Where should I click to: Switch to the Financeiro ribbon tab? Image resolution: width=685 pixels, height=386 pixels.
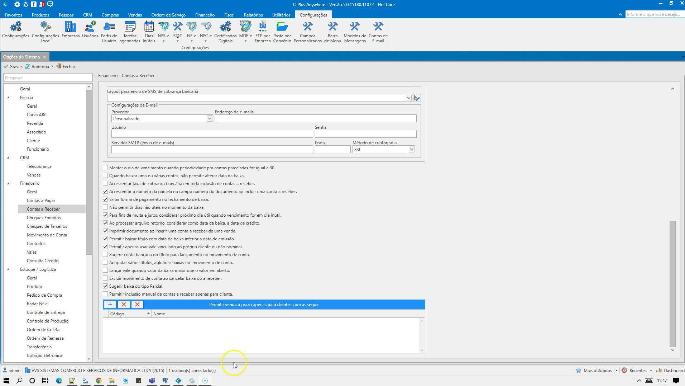pyautogui.click(x=205, y=15)
